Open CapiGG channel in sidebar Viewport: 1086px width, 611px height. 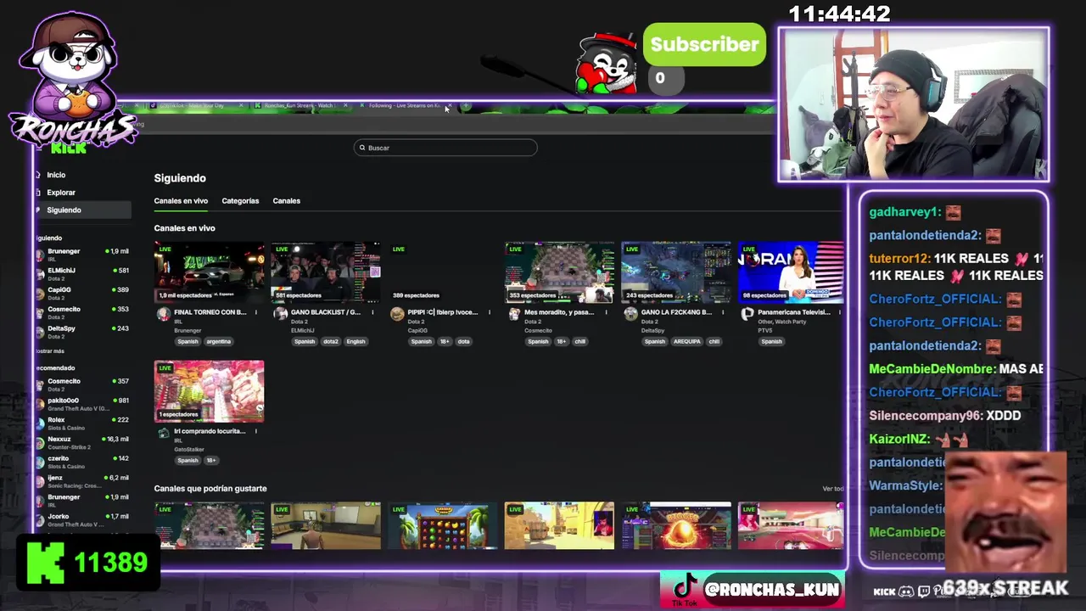click(x=82, y=293)
